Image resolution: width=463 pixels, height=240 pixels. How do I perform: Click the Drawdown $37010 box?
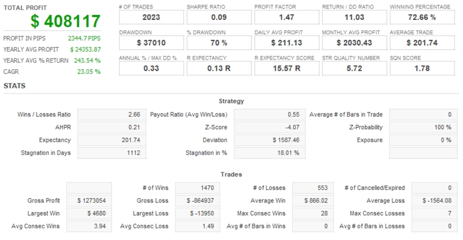pos(151,43)
